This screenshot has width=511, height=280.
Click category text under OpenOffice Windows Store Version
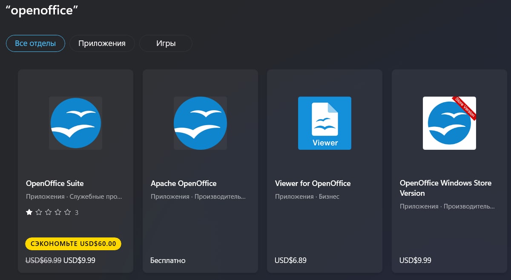(448, 206)
